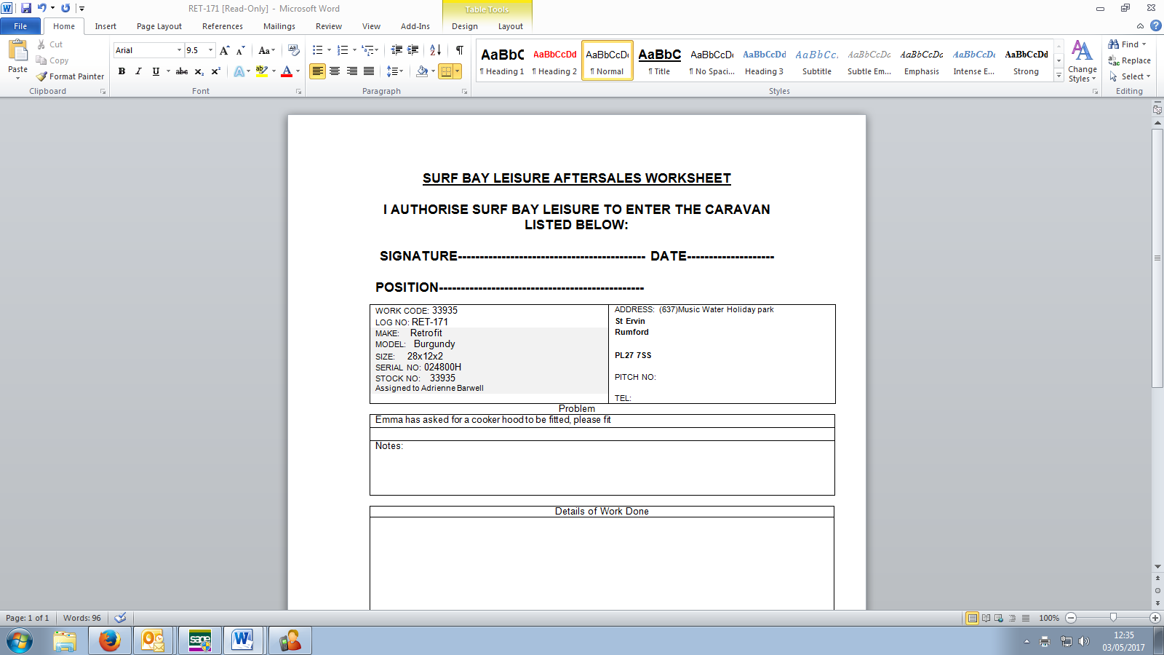Click the proofing errors status icon
The height and width of the screenshot is (655, 1164).
(x=121, y=618)
